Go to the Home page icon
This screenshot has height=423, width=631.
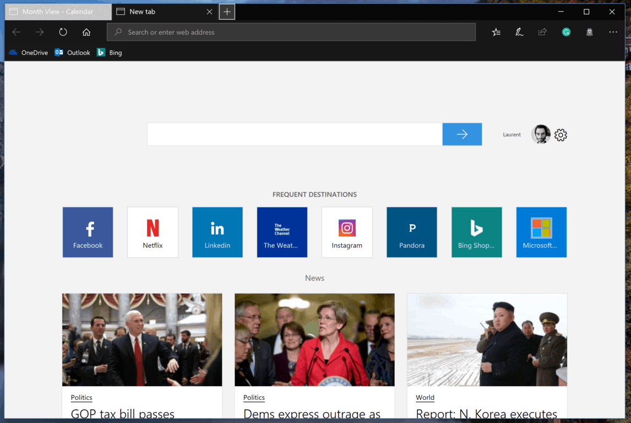click(x=86, y=32)
